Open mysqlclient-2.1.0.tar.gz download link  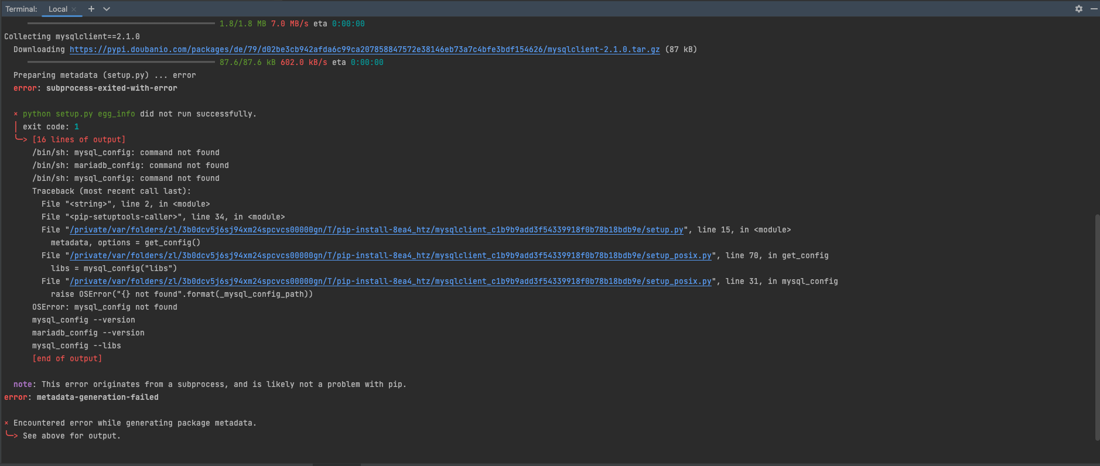point(364,49)
